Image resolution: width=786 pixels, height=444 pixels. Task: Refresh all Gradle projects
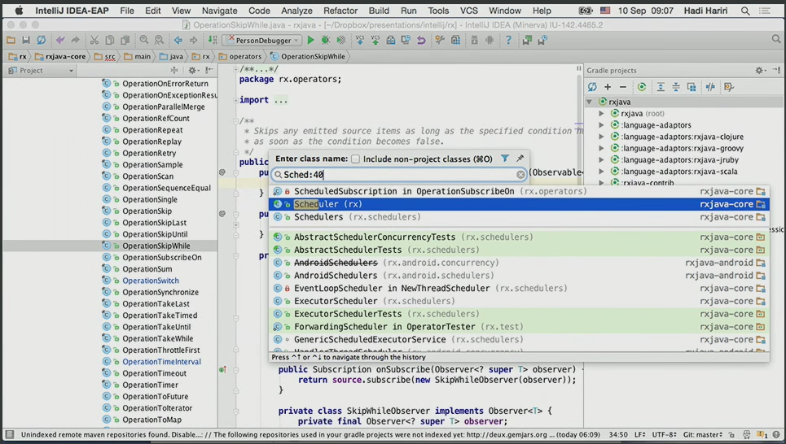pos(592,87)
